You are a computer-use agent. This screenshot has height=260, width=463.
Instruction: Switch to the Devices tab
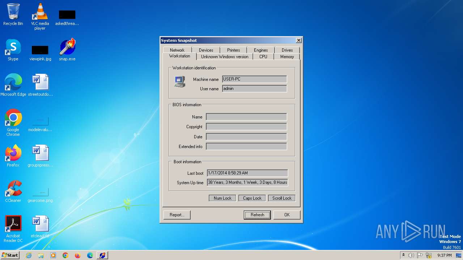point(206,50)
